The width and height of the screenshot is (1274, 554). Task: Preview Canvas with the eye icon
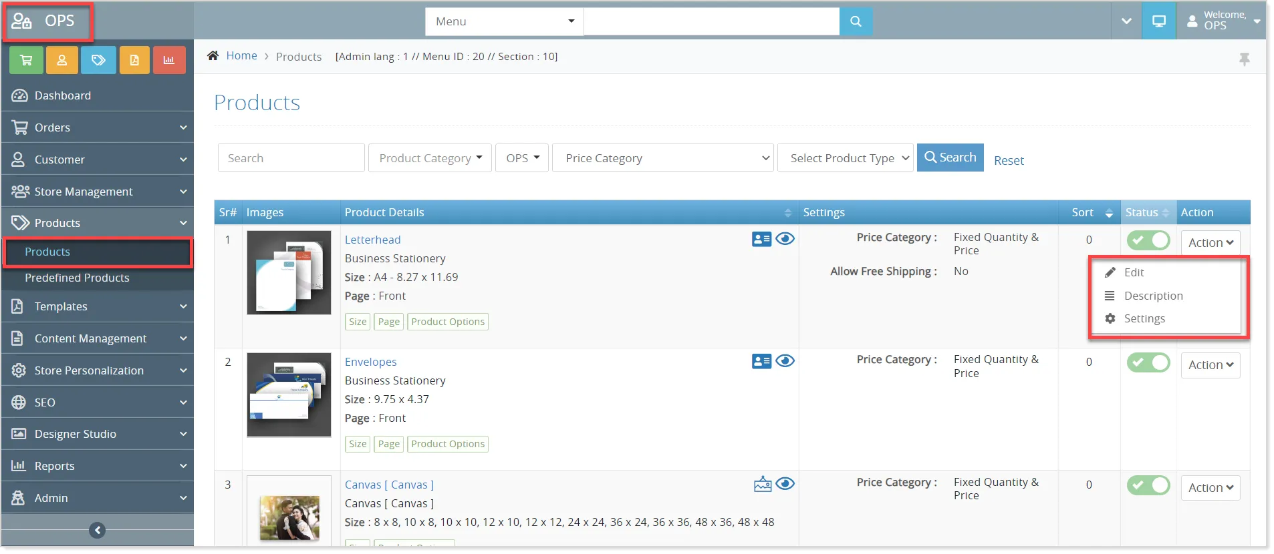785,484
